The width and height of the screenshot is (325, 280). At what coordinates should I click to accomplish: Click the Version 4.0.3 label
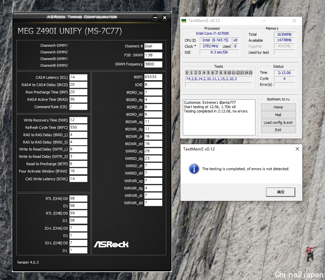[x=28, y=262]
